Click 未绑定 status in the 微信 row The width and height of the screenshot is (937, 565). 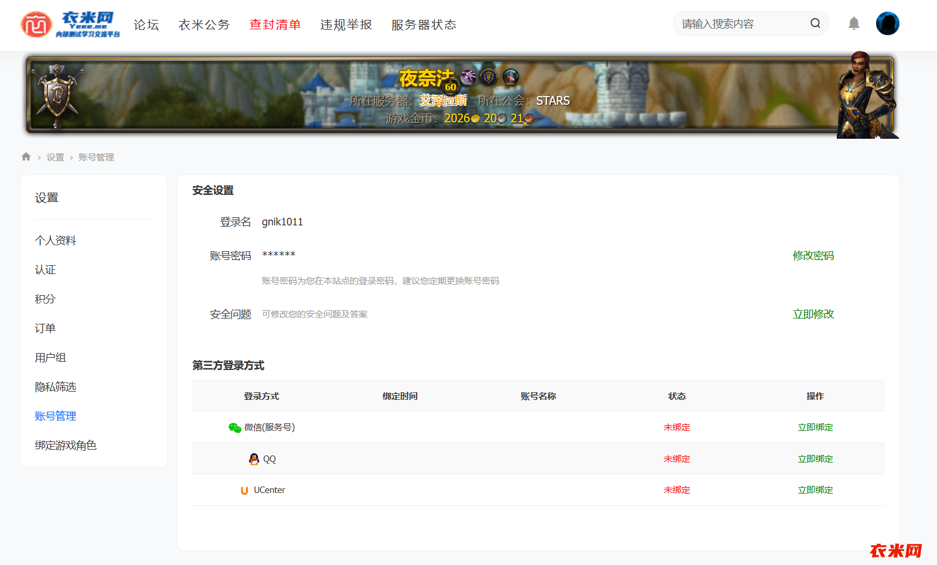pos(677,427)
